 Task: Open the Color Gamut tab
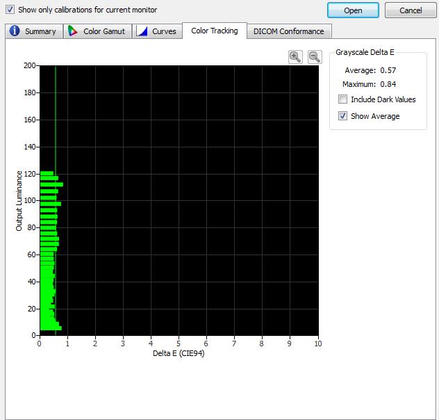click(97, 31)
